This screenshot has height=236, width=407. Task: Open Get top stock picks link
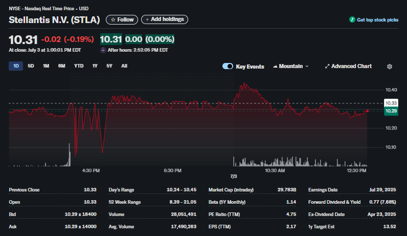377,20
